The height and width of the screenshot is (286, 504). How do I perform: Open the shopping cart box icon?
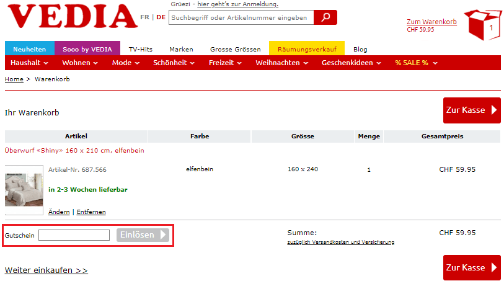tap(482, 24)
